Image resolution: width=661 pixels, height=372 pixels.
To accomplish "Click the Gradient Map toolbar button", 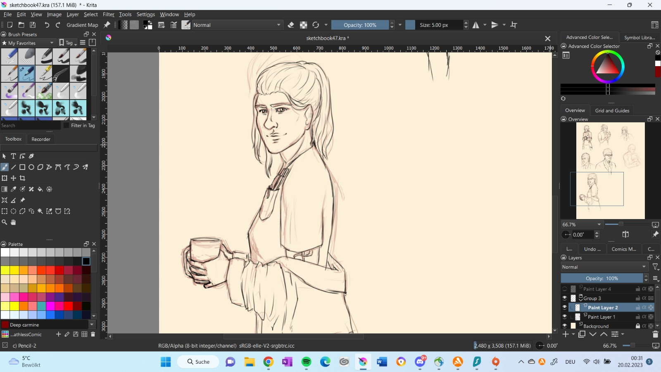I will click(x=82, y=25).
